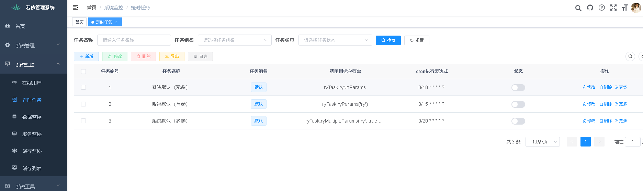Click the user avatar picture
Image resolution: width=643 pixels, height=191 pixels.
[636, 8]
